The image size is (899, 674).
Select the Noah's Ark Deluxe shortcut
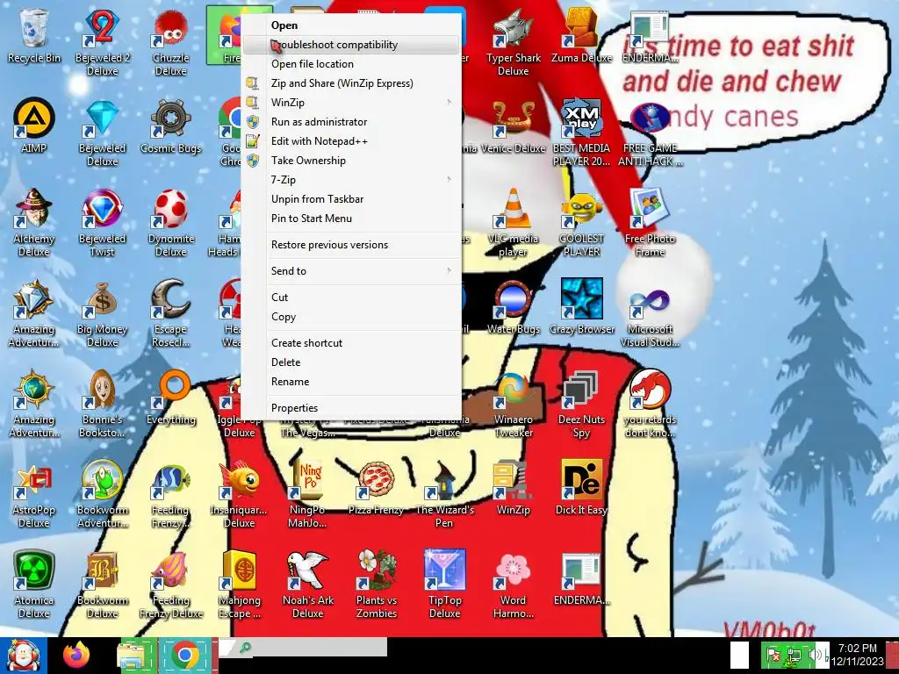point(307,584)
